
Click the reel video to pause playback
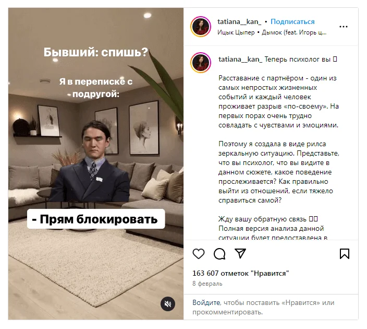pos(96,163)
